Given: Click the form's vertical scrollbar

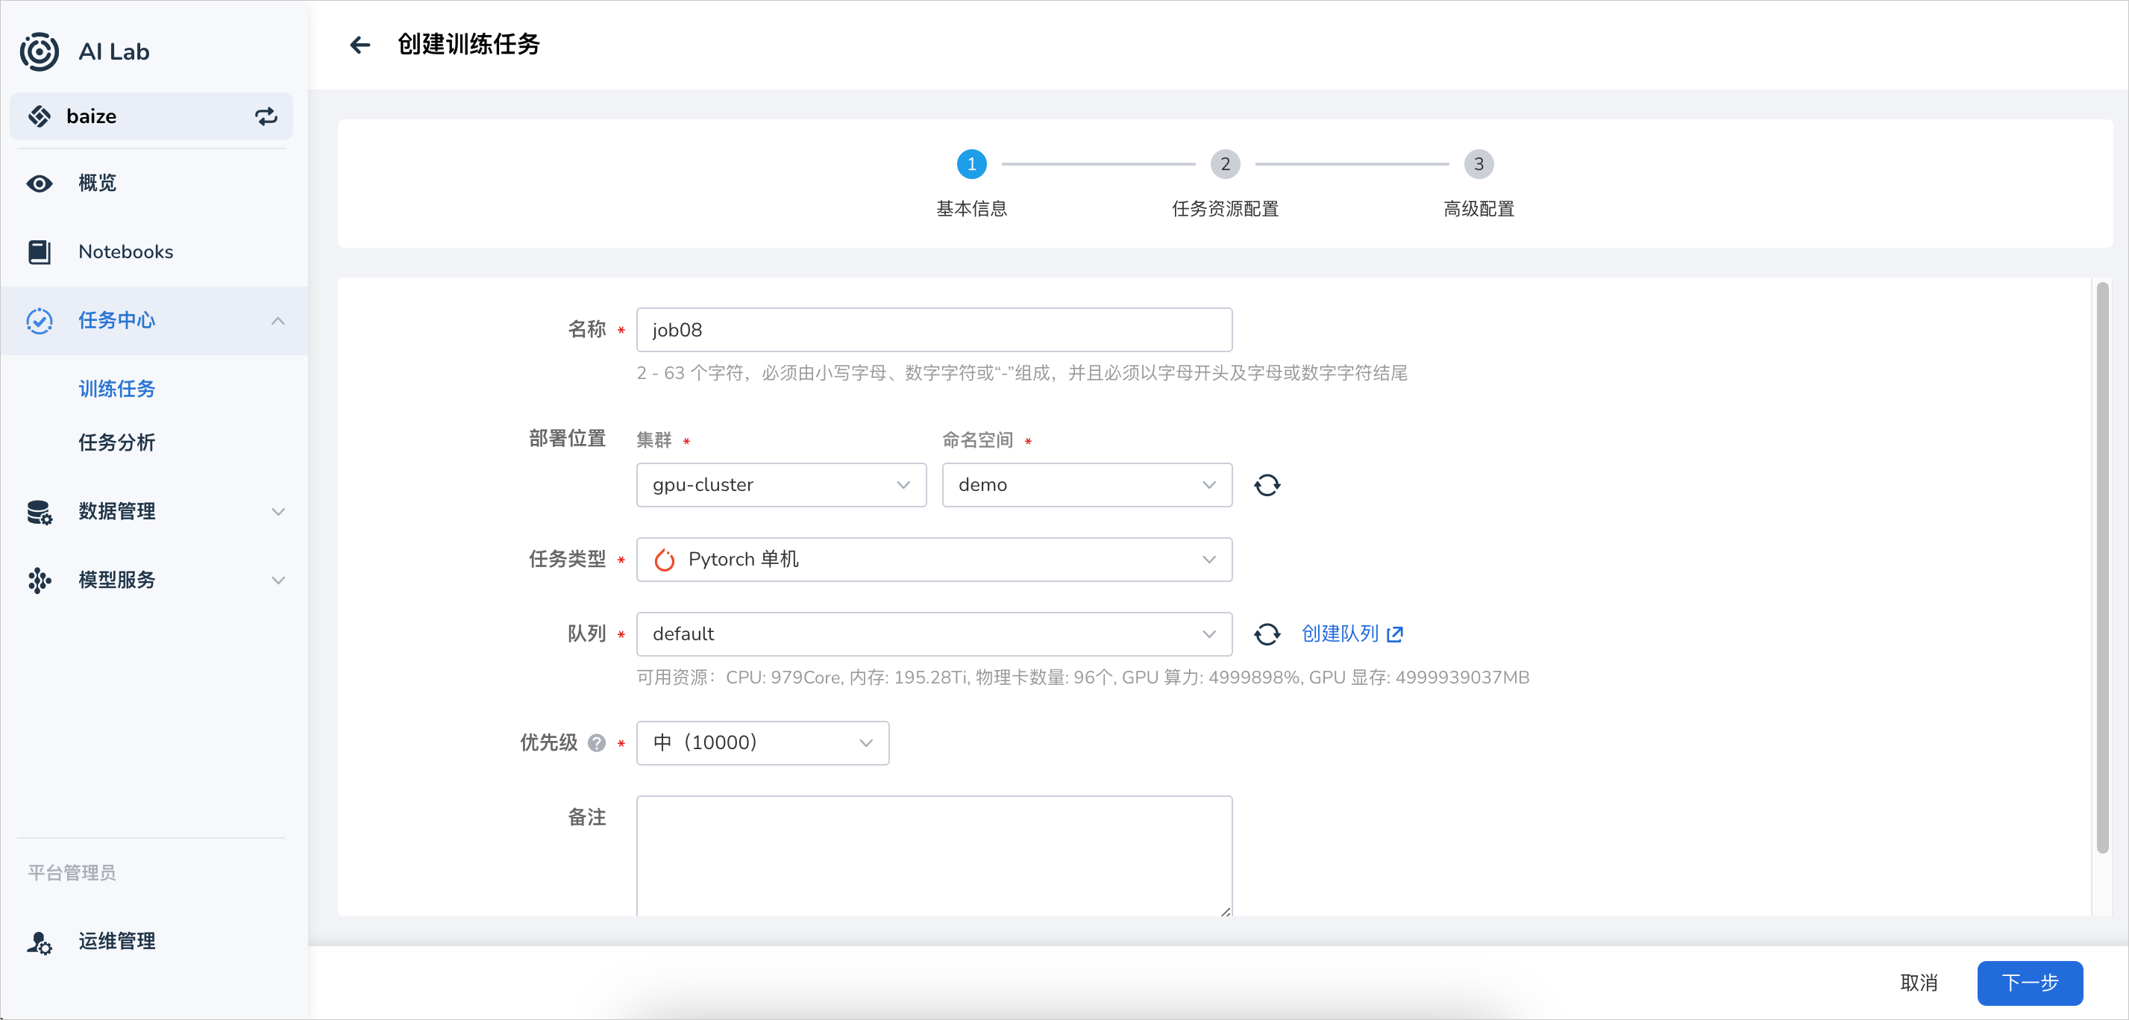Looking at the screenshot, I should coord(2103,568).
